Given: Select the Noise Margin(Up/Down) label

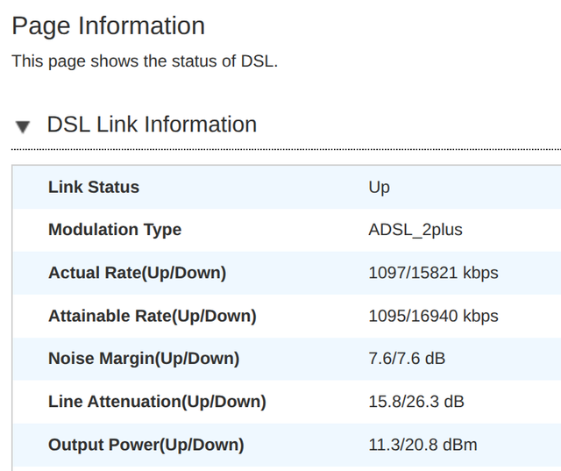Looking at the screenshot, I should (144, 359).
